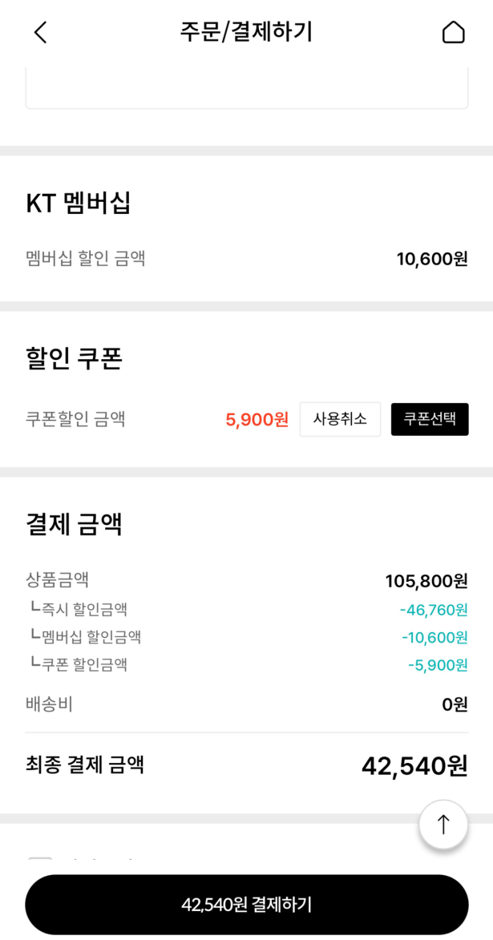Tap the back arrow icon
Image resolution: width=493 pixels, height=940 pixels.
(x=40, y=32)
